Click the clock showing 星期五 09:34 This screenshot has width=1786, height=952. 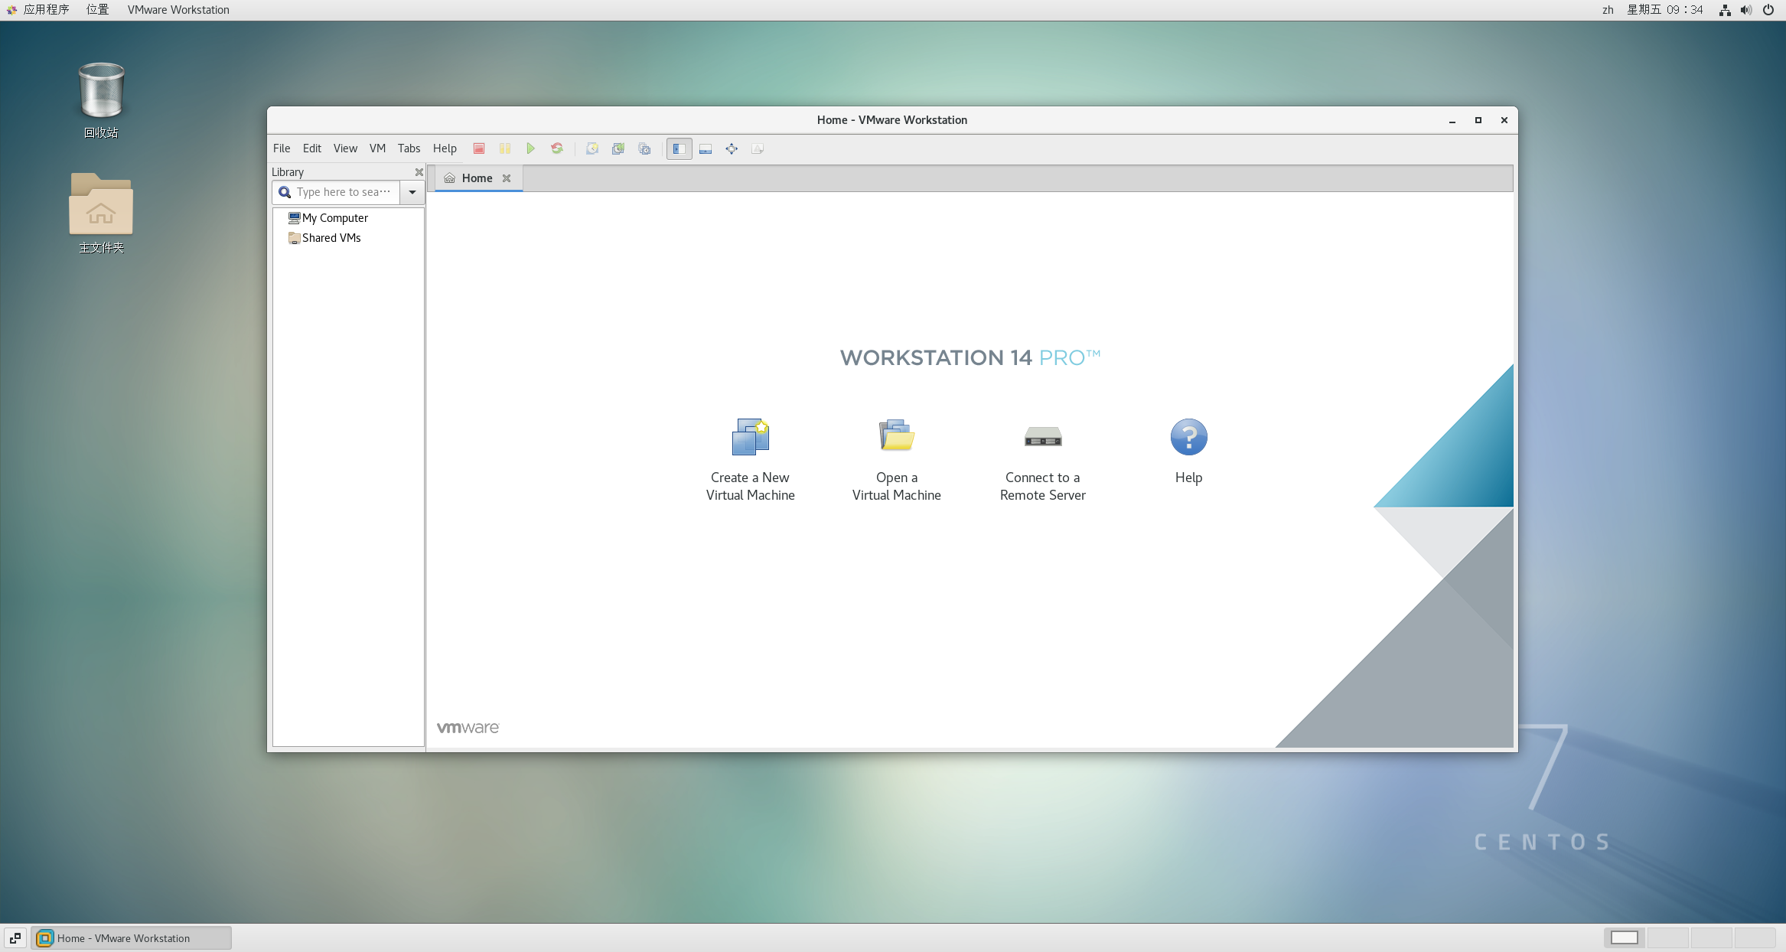[1665, 10]
